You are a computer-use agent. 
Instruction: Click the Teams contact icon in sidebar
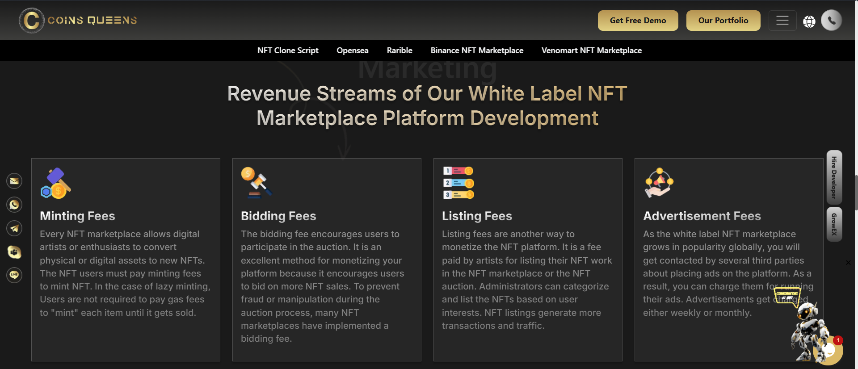pyautogui.click(x=14, y=252)
